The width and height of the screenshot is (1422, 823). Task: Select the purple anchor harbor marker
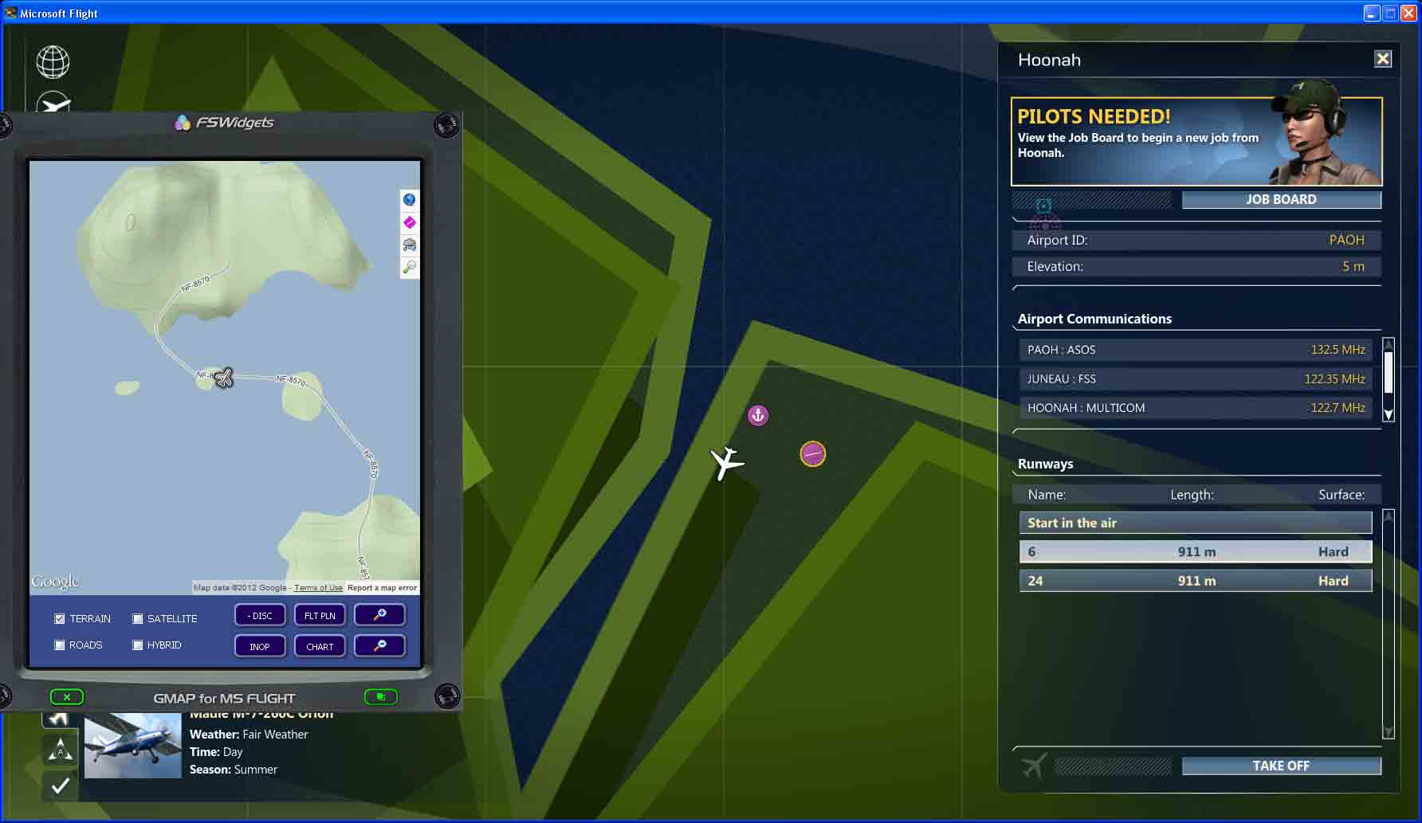click(x=758, y=415)
